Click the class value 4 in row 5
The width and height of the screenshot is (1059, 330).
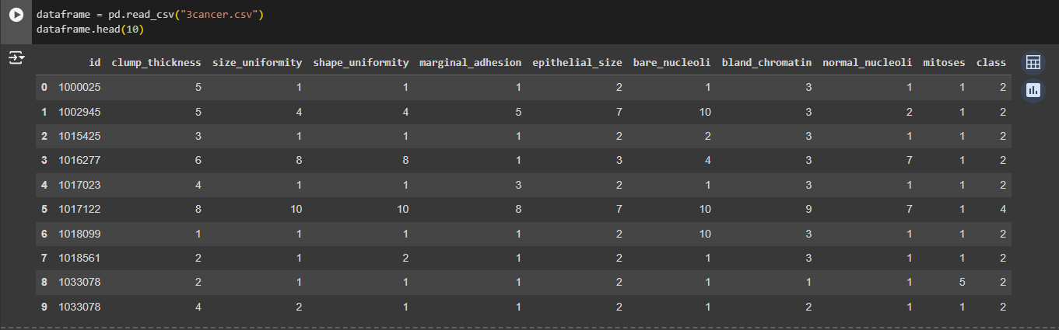tap(1003, 209)
